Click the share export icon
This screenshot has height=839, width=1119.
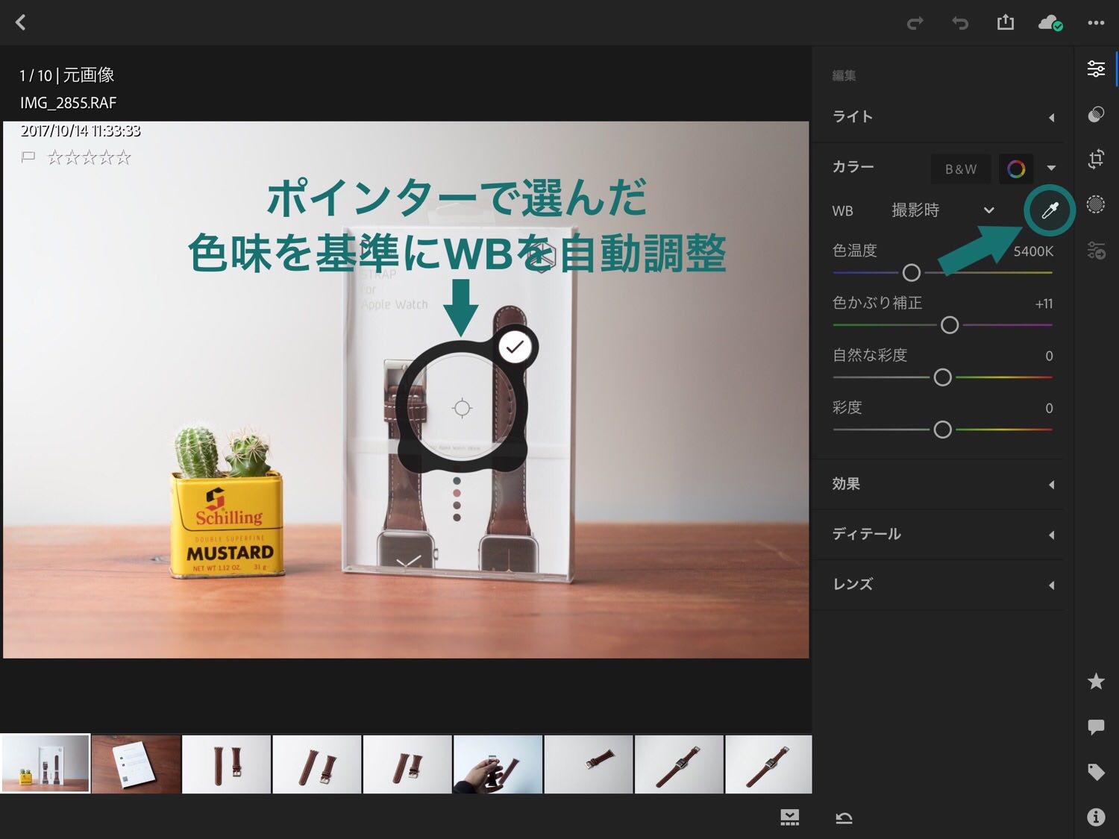1006,22
